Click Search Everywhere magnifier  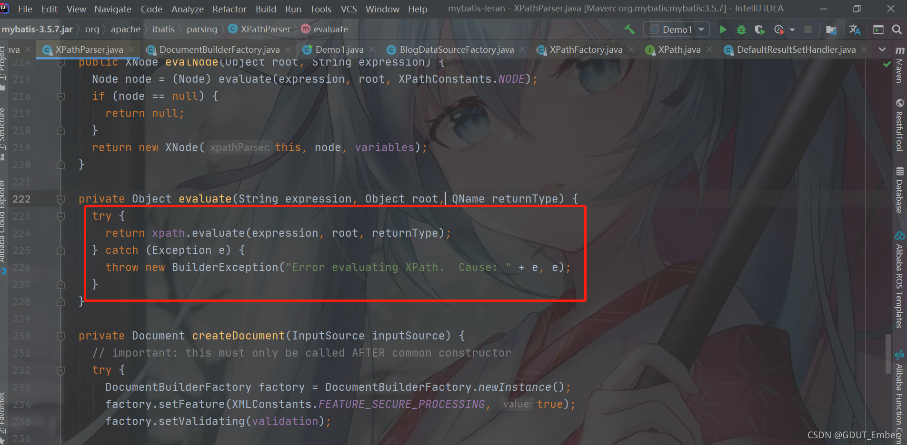click(x=897, y=29)
